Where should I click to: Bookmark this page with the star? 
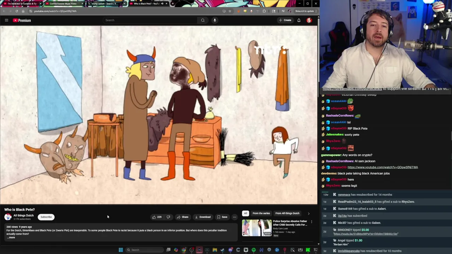coord(230,11)
